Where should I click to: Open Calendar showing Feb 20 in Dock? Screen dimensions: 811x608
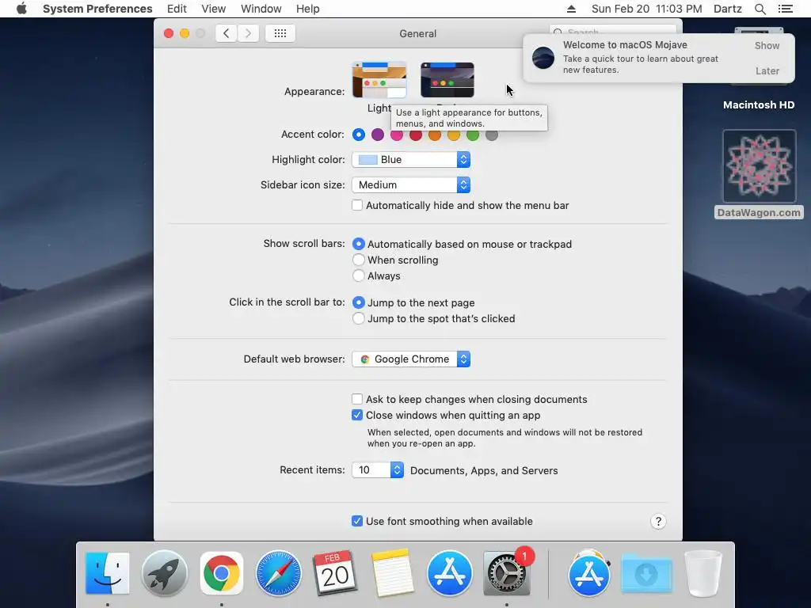[335, 573]
